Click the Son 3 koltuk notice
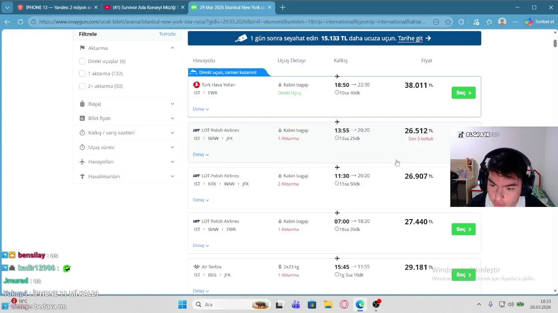This screenshot has width=558, height=313. pos(421,139)
